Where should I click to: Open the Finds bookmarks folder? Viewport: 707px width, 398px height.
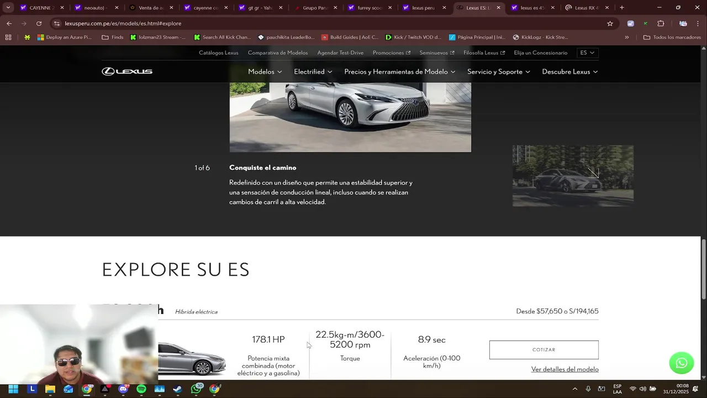(113, 37)
